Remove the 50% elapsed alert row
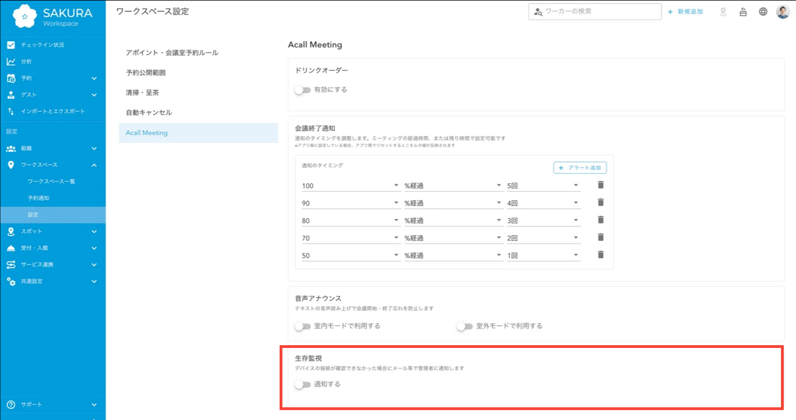This screenshot has width=796, height=420. 601,255
